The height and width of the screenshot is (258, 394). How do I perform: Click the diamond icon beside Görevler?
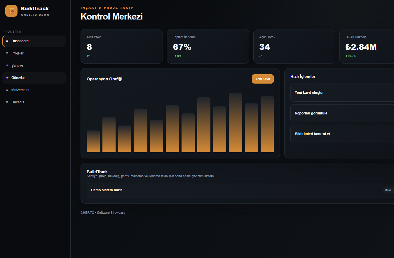[7, 78]
